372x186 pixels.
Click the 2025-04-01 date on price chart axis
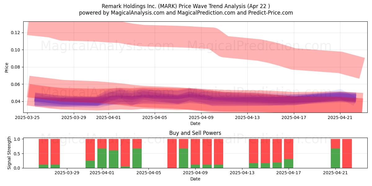[x=108, y=117]
